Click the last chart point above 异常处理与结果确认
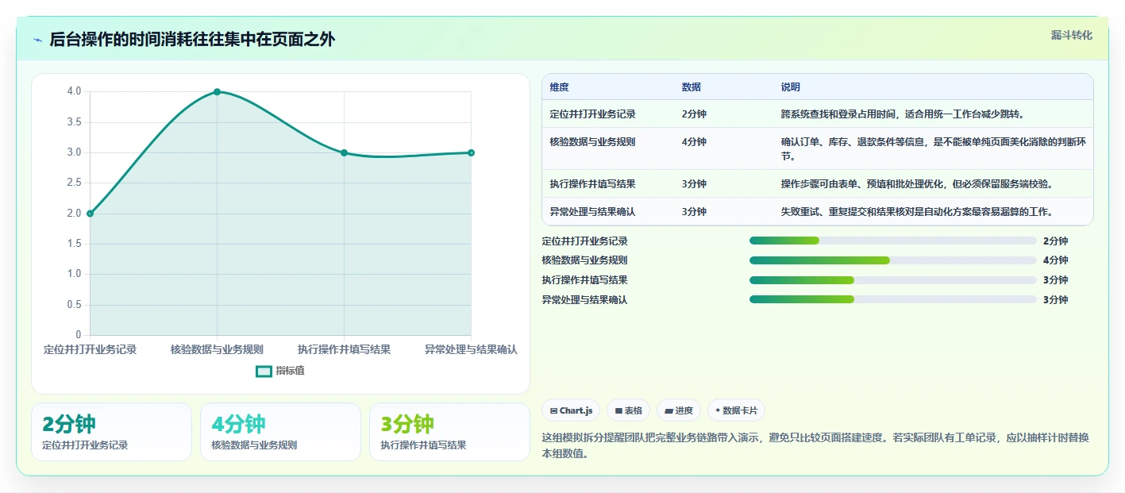Image resolution: width=1125 pixels, height=493 pixels. coord(471,152)
